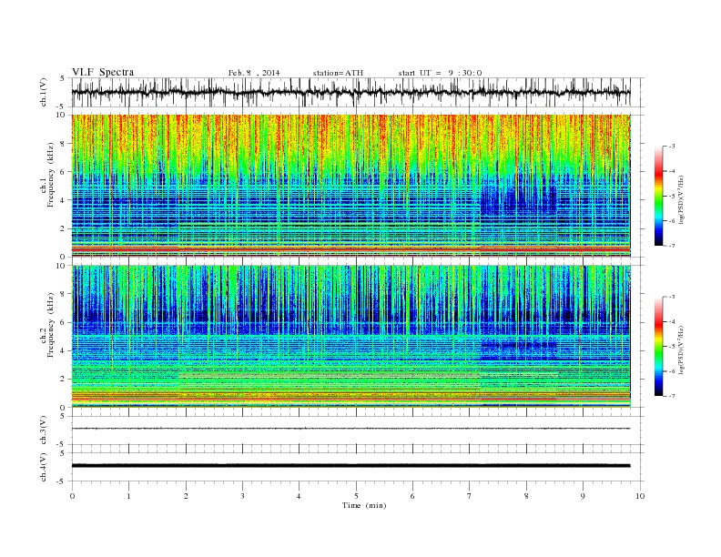The height and width of the screenshot is (557, 721).
Task: Click the "6" minute tick label on time axis
Action: coord(413,496)
